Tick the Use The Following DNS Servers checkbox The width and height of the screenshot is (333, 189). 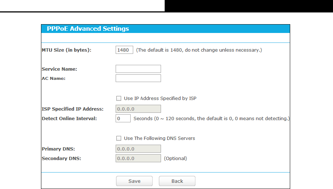pyautogui.click(x=119, y=138)
